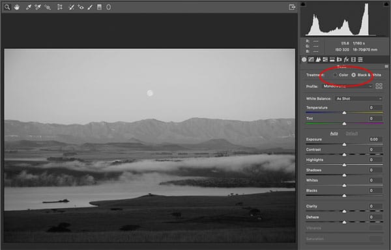391x250 pixels.
Task: Select the Targeted Adjustment tool
Action: (x=48, y=7)
